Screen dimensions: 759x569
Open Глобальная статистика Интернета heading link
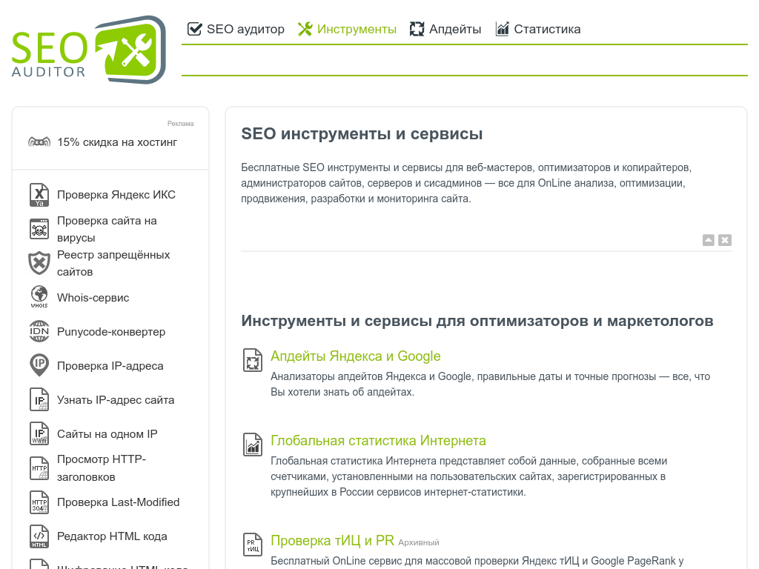tap(378, 441)
